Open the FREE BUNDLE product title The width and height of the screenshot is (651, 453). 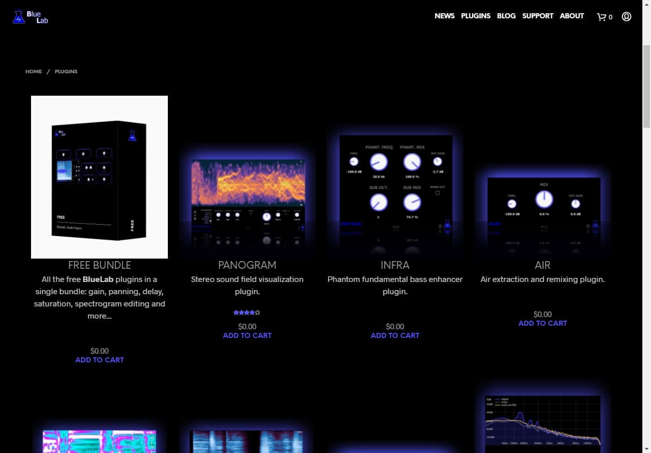pos(100,265)
